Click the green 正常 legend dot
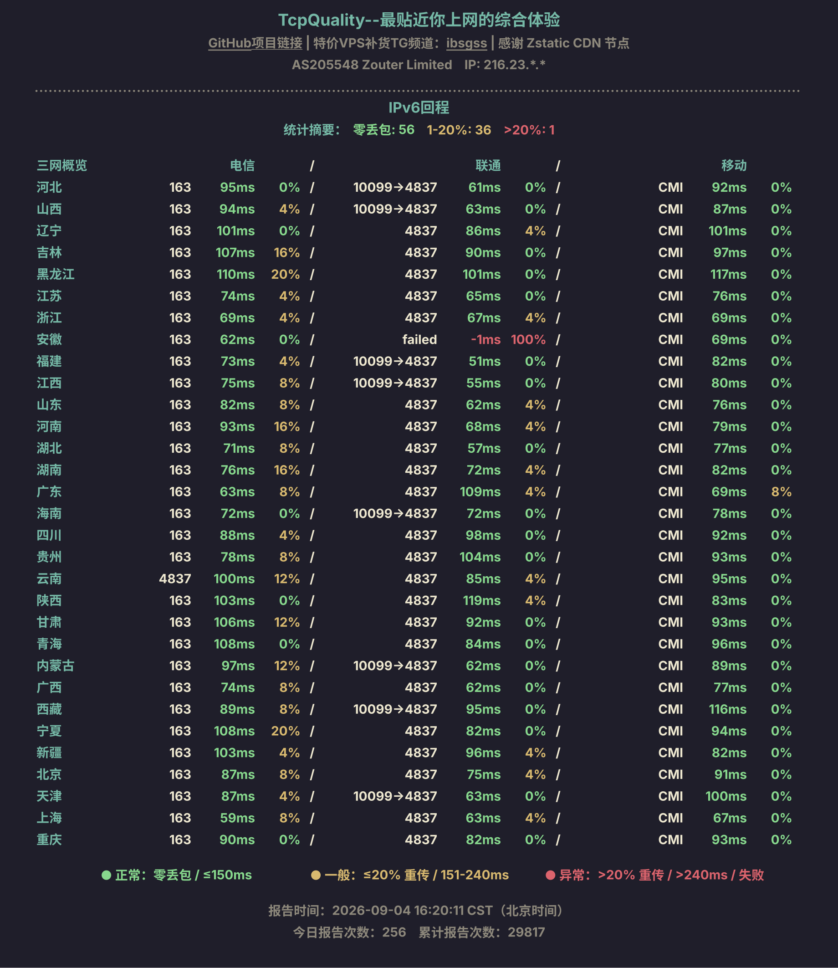This screenshot has height=968, width=838. [x=106, y=875]
